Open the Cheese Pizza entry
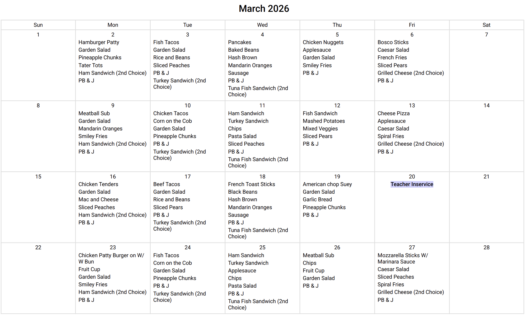Image resolution: width=526 pixels, height=317 pixels. [393, 113]
